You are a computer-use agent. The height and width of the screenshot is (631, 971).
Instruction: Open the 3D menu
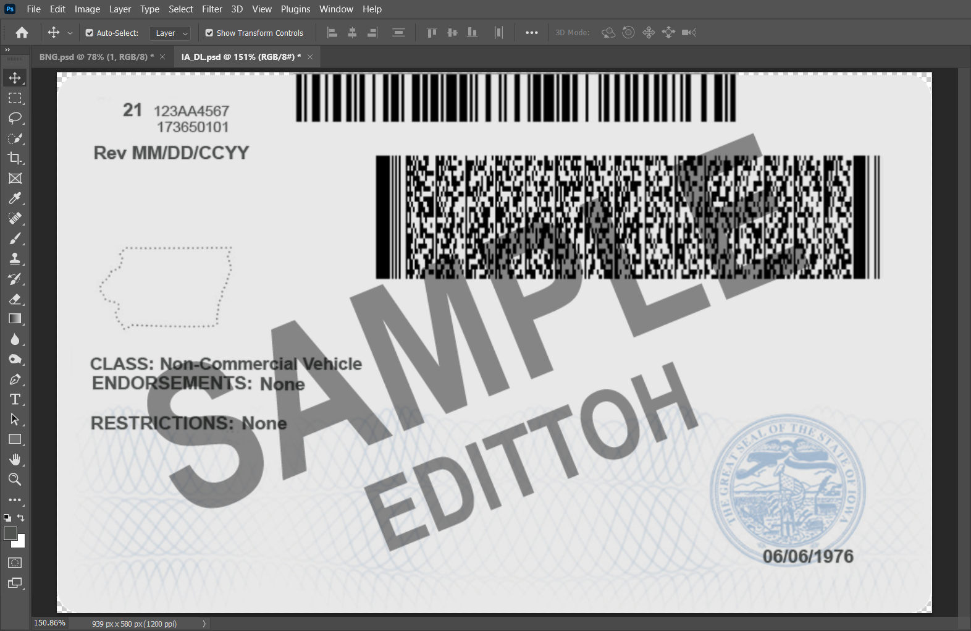[x=237, y=9]
